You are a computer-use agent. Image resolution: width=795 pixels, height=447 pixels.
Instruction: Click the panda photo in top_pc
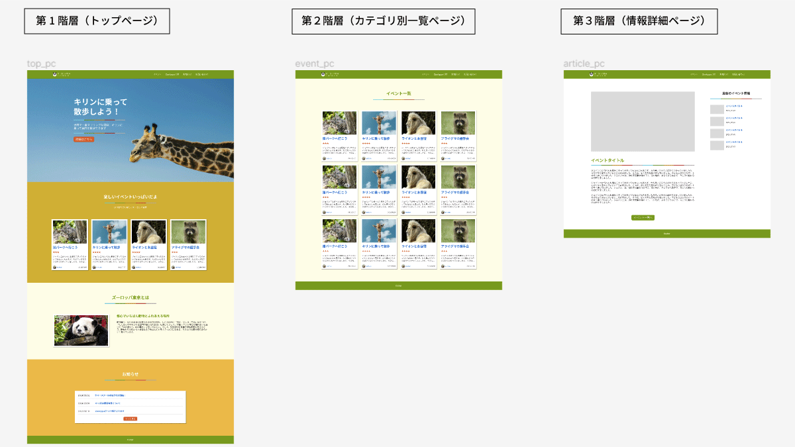[x=81, y=330]
